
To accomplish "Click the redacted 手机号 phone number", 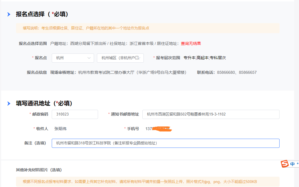I will point(158,129).
